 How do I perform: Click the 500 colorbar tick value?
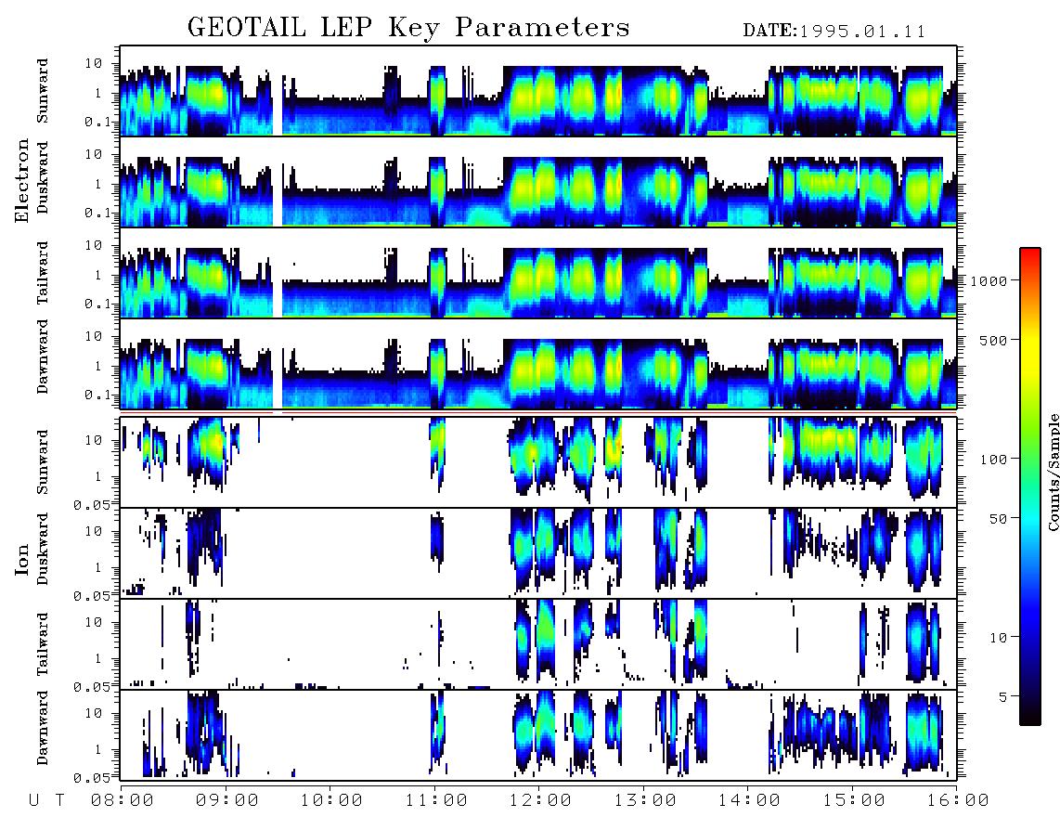pyautogui.click(x=993, y=340)
